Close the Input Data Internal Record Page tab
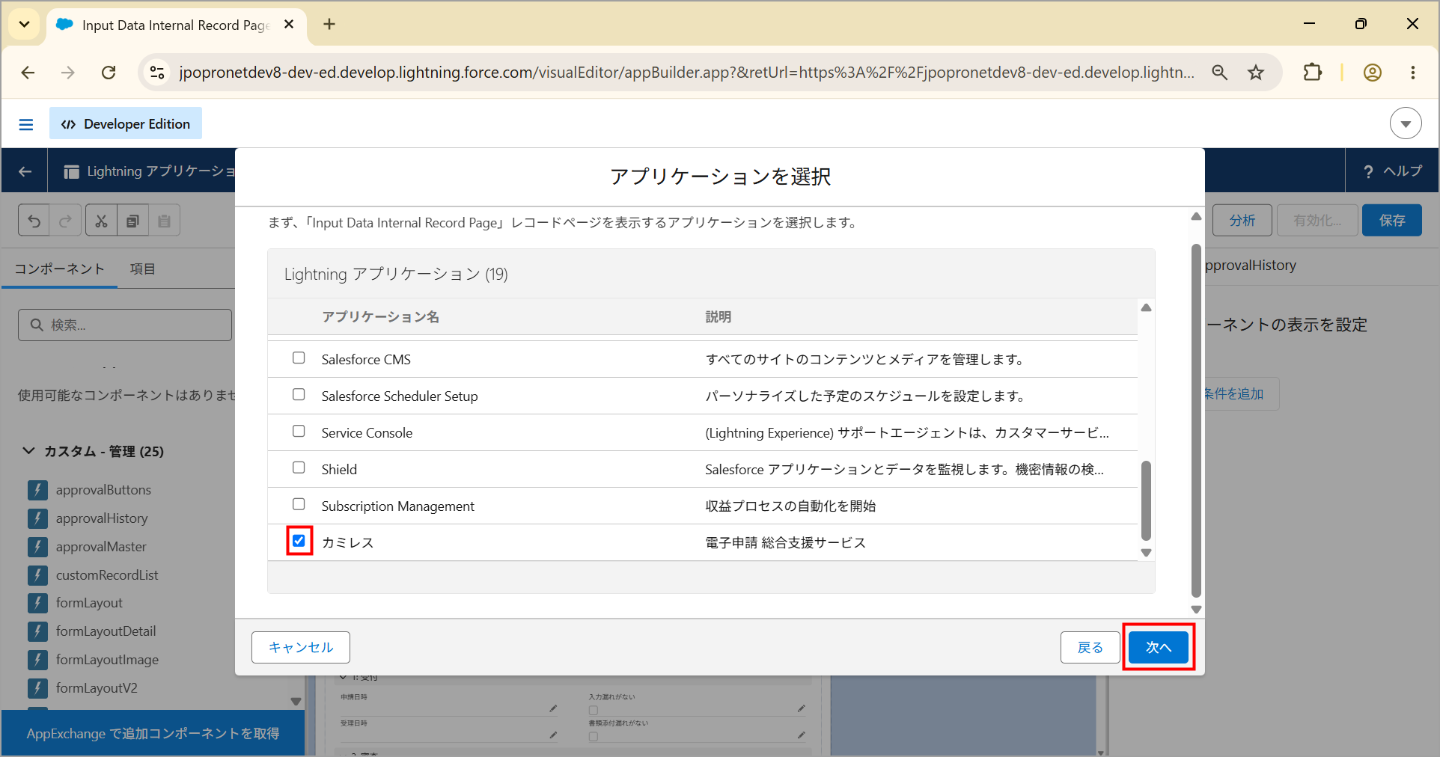Image resolution: width=1440 pixels, height=757 pixels. pyautogui.click(x=289, y=25)
